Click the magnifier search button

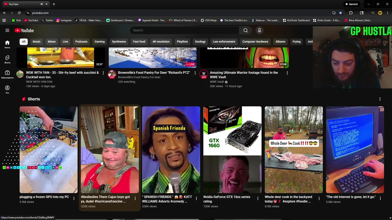246,30
